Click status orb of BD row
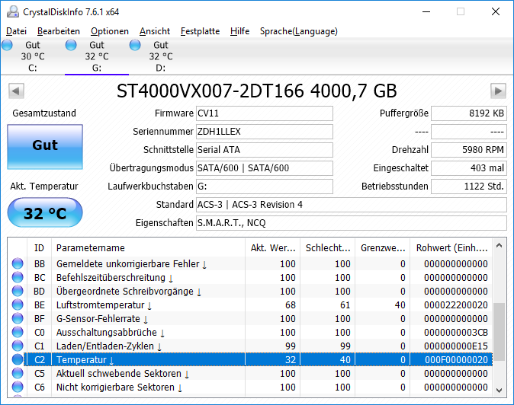This screenshot has height=405, width=514. [18, 291]
